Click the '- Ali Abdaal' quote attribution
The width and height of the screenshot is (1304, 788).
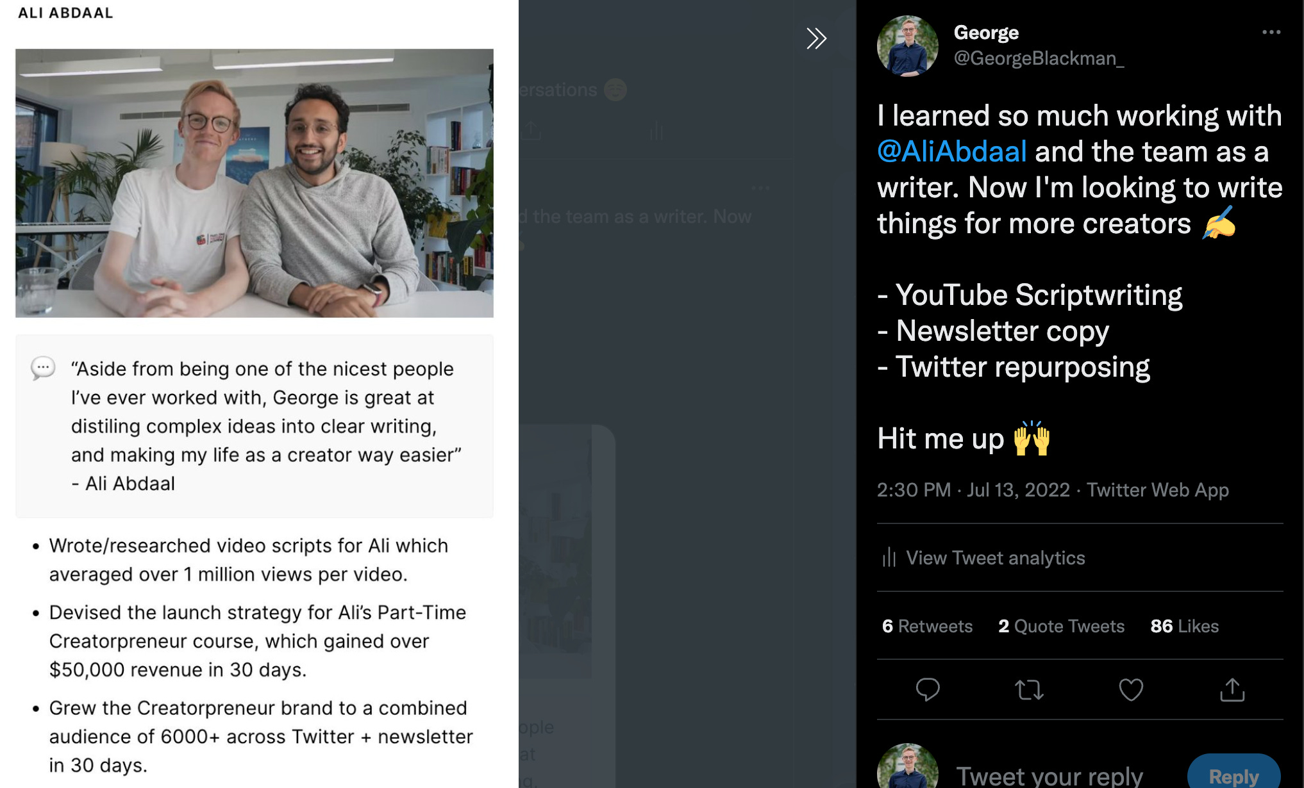pyautogui.click(x=123, y=484)
